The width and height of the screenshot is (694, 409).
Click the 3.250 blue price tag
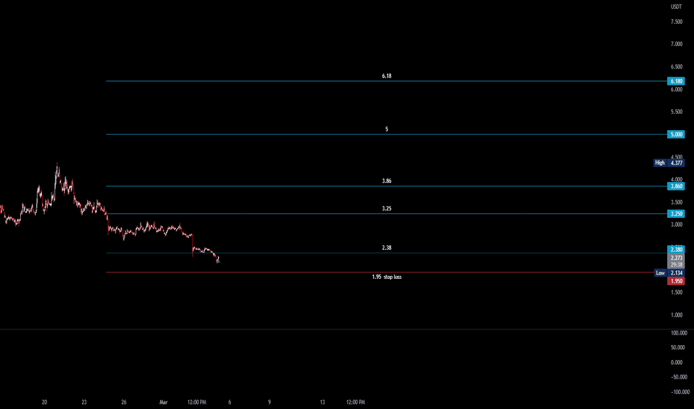coord(676,213)
